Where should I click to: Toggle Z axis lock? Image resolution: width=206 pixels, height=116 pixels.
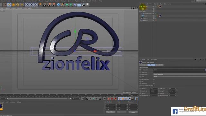[36, 5]
